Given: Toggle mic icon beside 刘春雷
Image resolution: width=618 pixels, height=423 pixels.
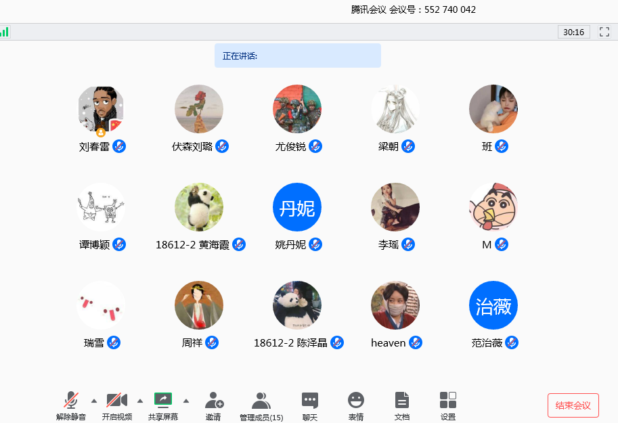Looking at the screenshot, I should (119, 146).
